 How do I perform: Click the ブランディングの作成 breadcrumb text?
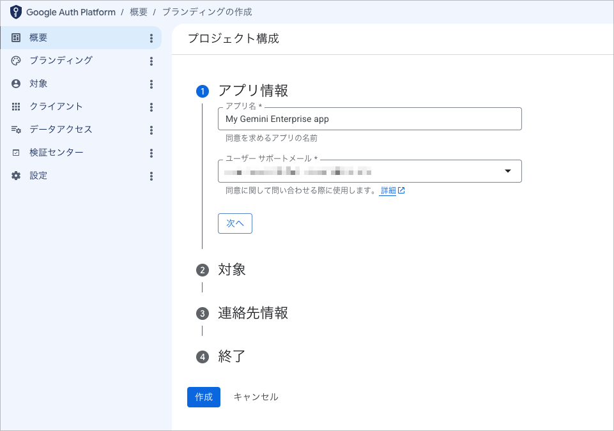207,12
